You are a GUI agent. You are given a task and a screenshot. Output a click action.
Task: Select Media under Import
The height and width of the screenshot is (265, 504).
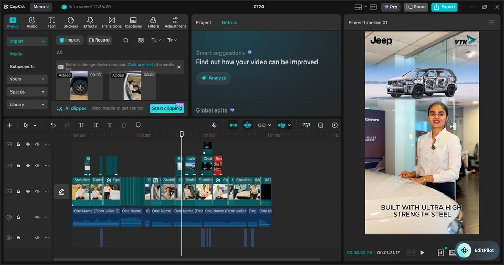(x=16, y=54)
